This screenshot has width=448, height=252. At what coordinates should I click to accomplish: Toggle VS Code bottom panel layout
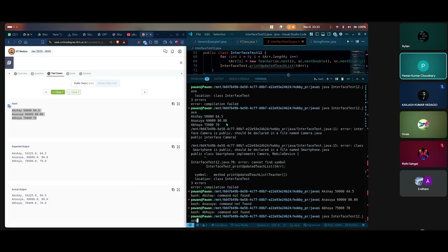pos(323,34)
